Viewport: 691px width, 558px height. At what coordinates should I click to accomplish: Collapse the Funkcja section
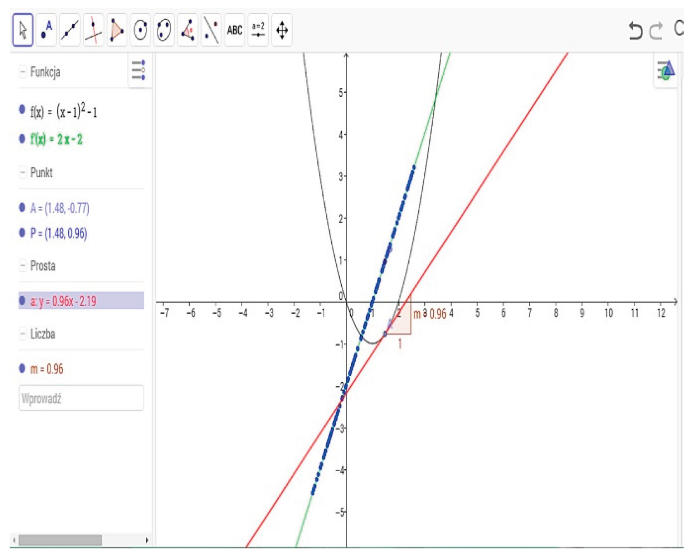click(x=22, y=72)
